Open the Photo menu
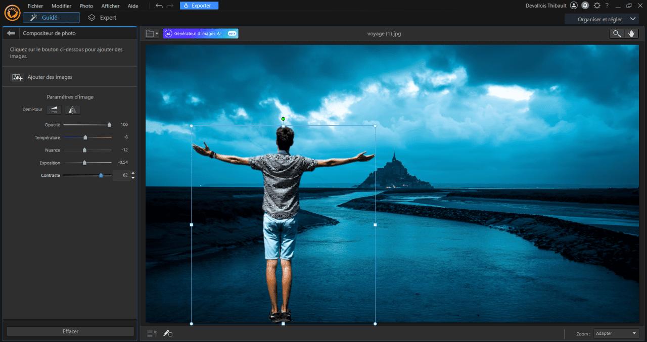The width and height of the screenshot is (647, 342). pos(86,6)
